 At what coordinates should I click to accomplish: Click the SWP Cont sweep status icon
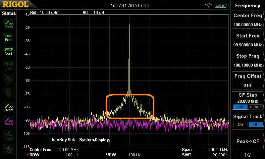(x=9, y=52)
